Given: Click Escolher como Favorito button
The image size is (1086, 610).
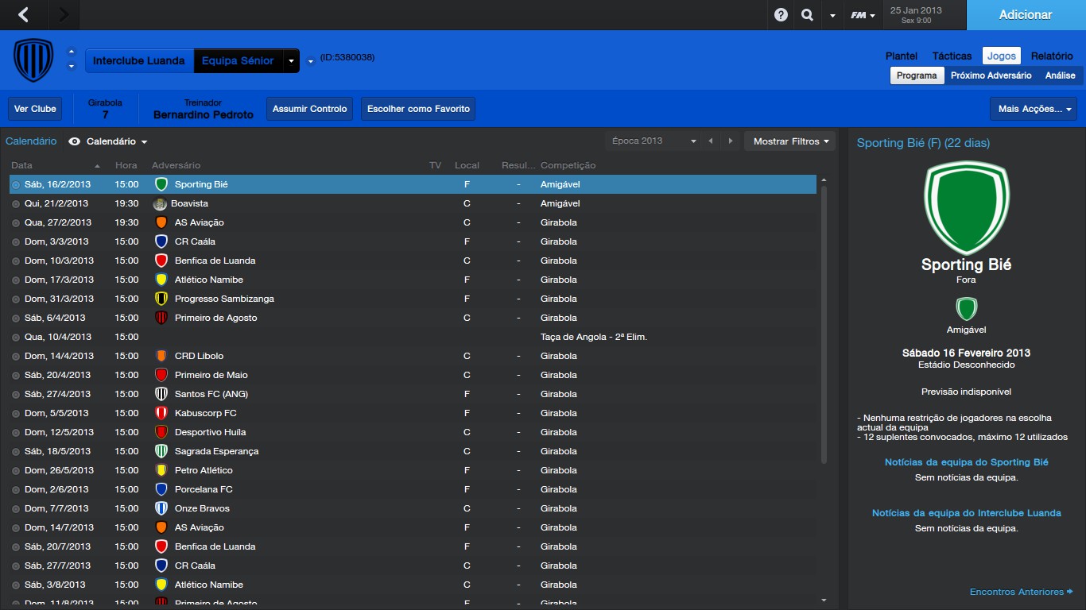Looking at the screenshot, I should [x=418, y=109].
